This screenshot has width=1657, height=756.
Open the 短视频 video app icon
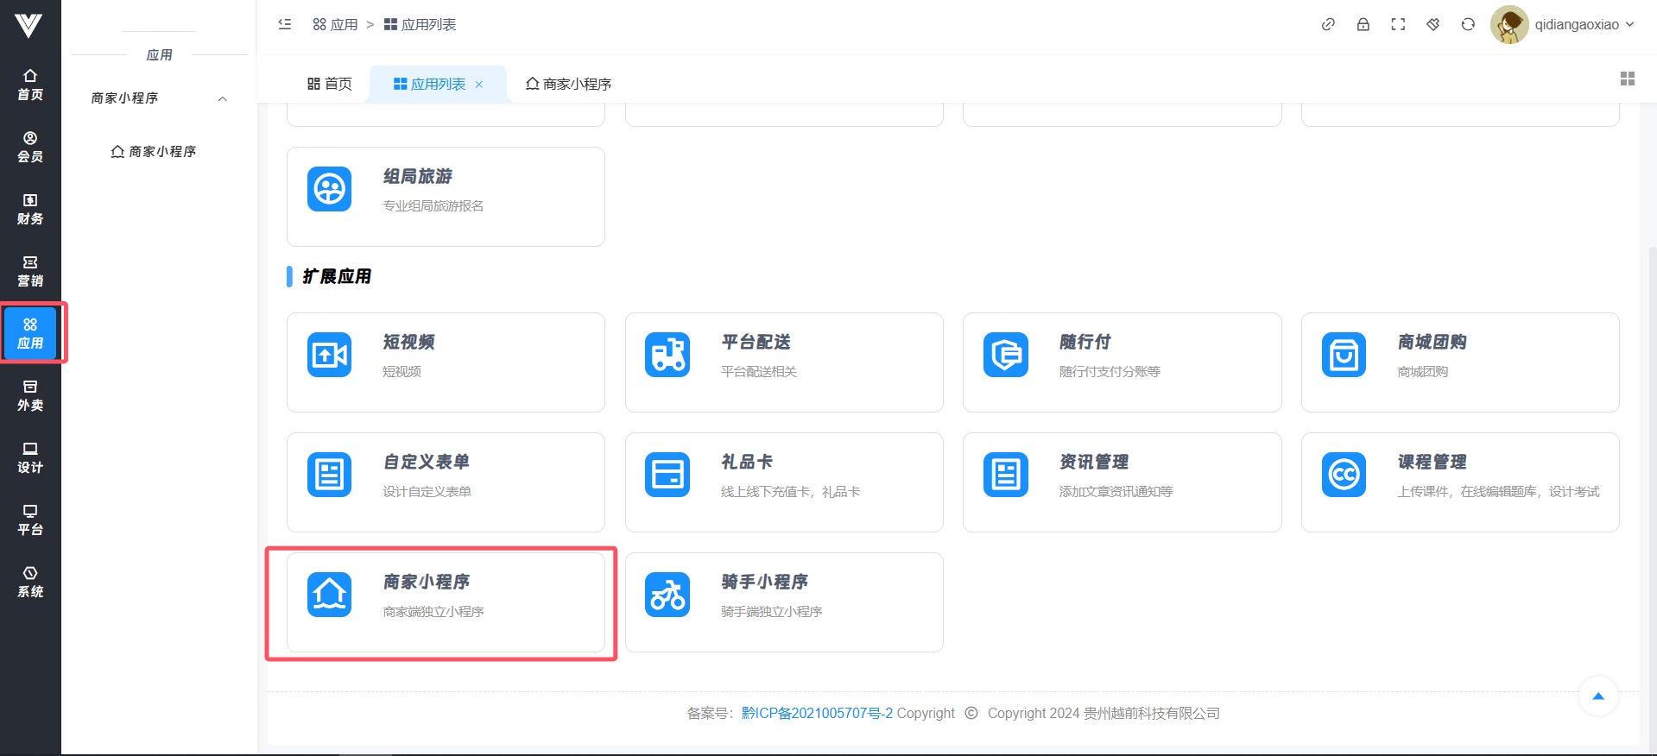click(329, 355)
